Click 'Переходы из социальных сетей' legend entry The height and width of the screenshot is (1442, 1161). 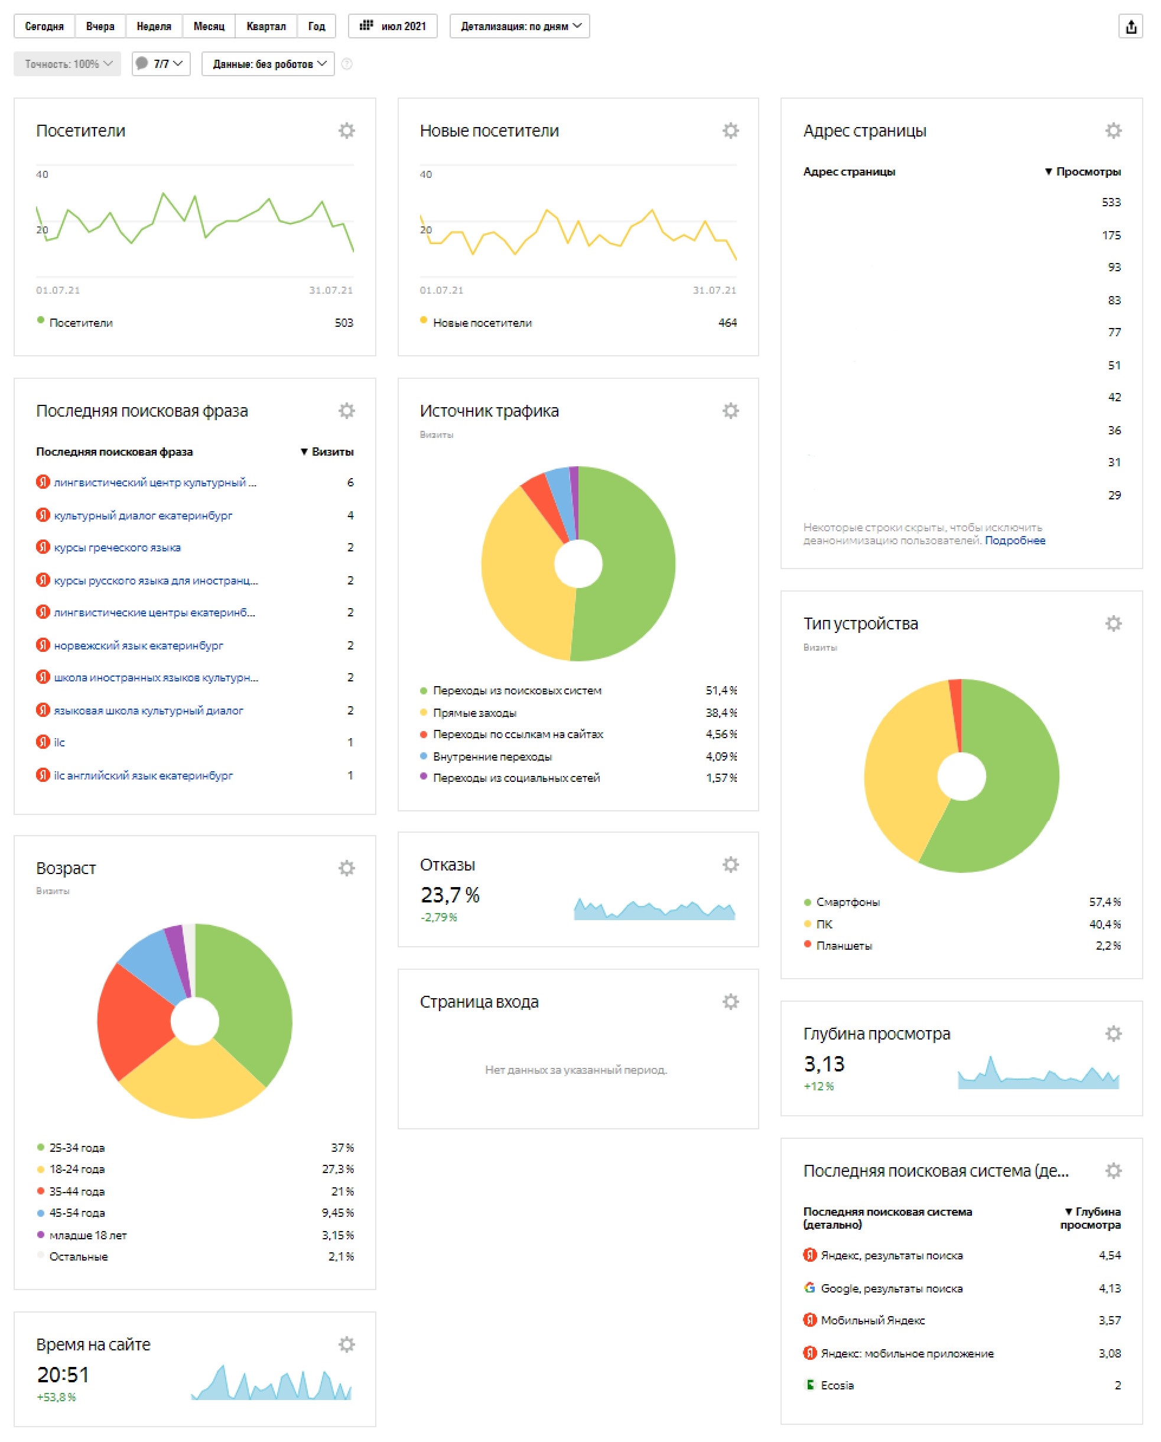tap(516, 778)
